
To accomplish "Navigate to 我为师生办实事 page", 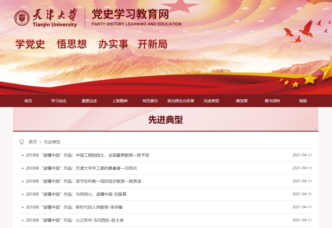I will (x=181, y=101).
